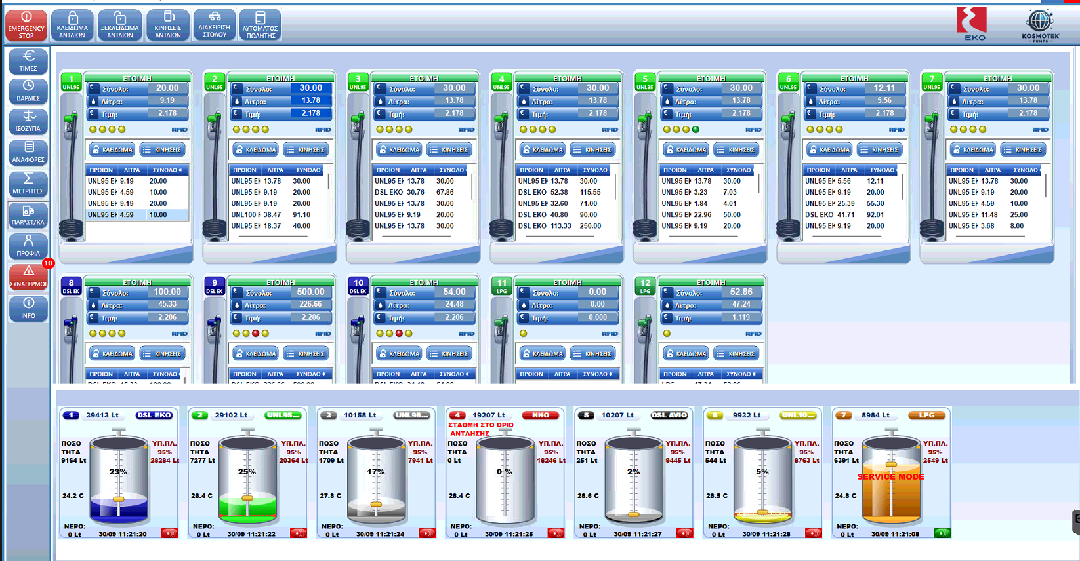Toggle the green indicator on tank 7 LPG
1080x561 pixels.
(942, 533)
